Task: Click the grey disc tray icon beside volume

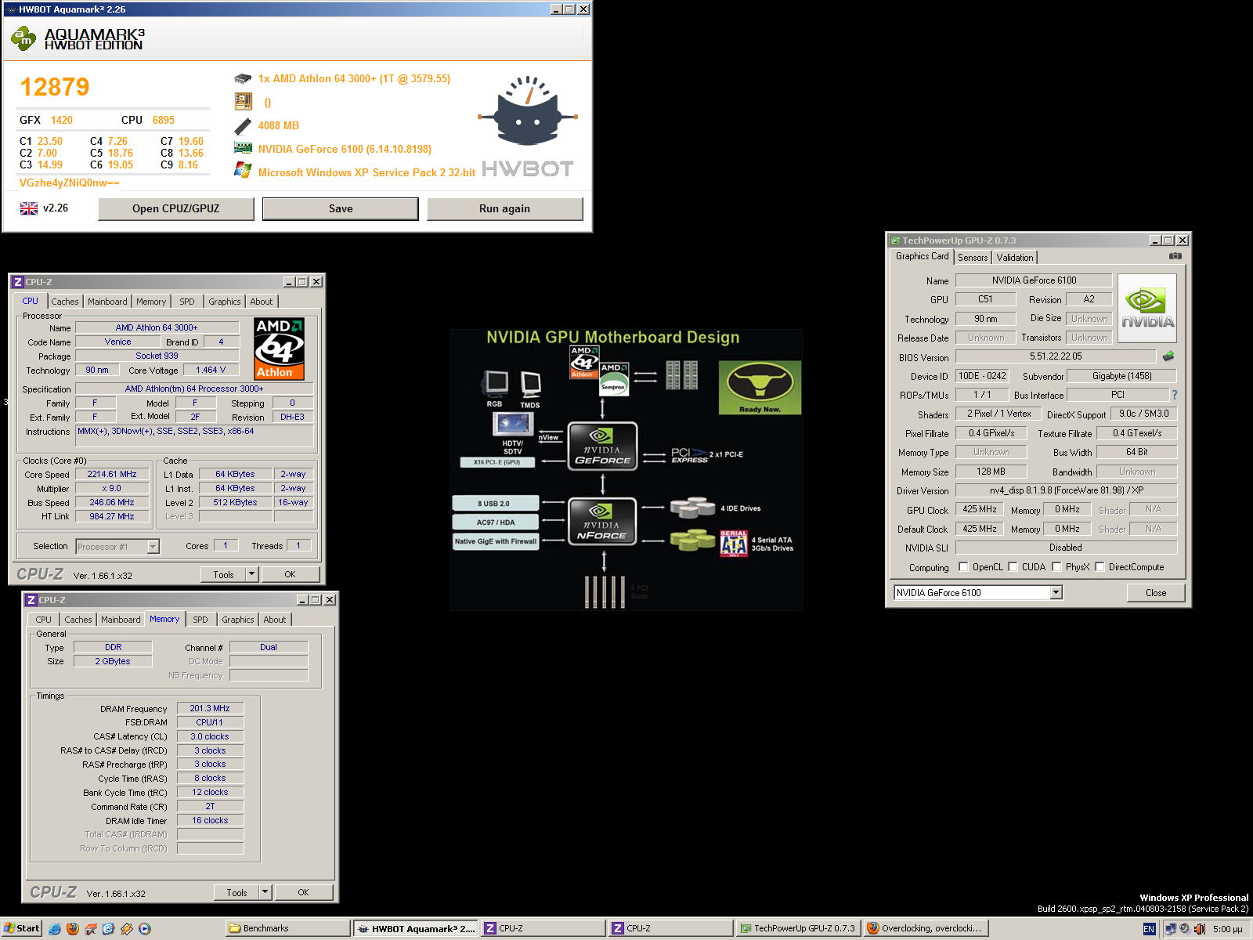Action: coord(1185,929)
